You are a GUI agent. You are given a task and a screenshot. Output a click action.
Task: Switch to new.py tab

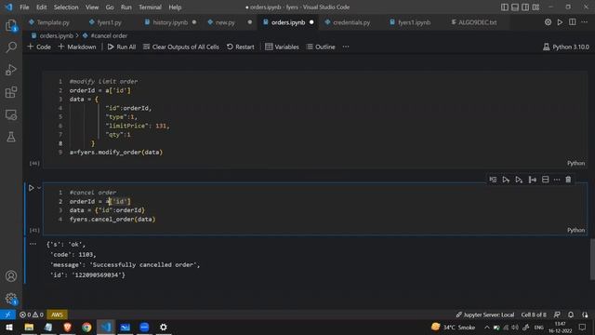(x=225, y=22)
